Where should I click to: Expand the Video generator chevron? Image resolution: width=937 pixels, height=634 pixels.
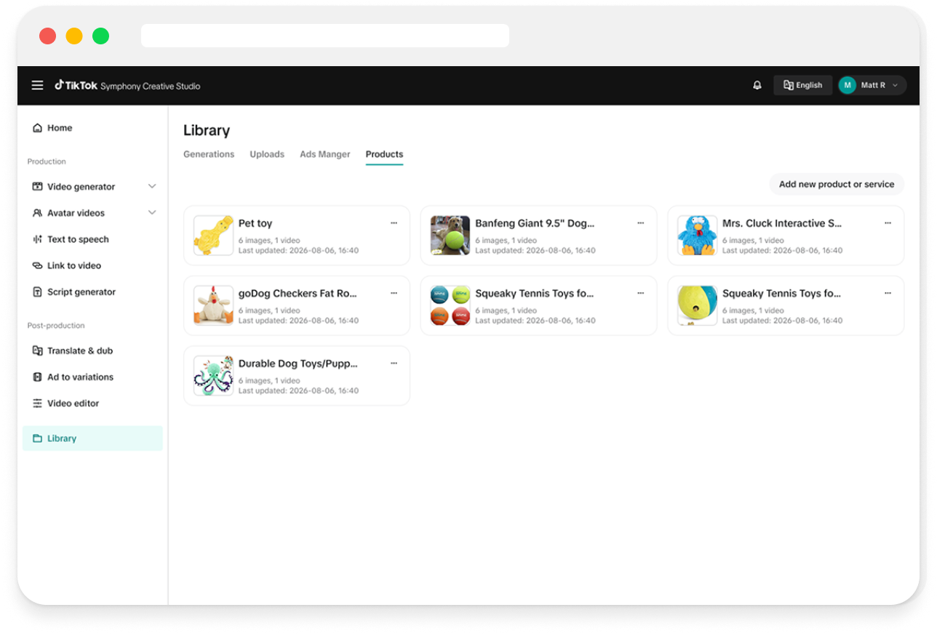(x=152, y=187)
